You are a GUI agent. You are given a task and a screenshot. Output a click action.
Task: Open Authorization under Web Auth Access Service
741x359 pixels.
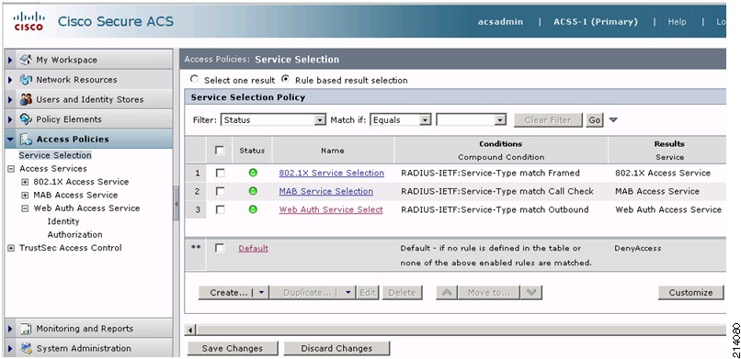click(x=74, y=234)
